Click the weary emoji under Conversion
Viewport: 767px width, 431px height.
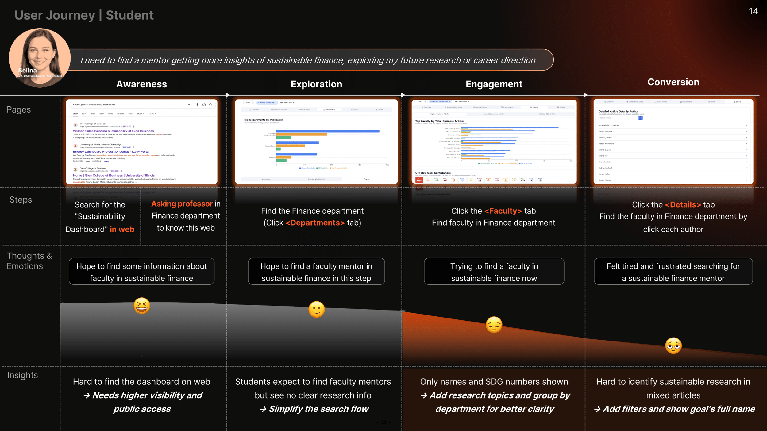[673, 346]
